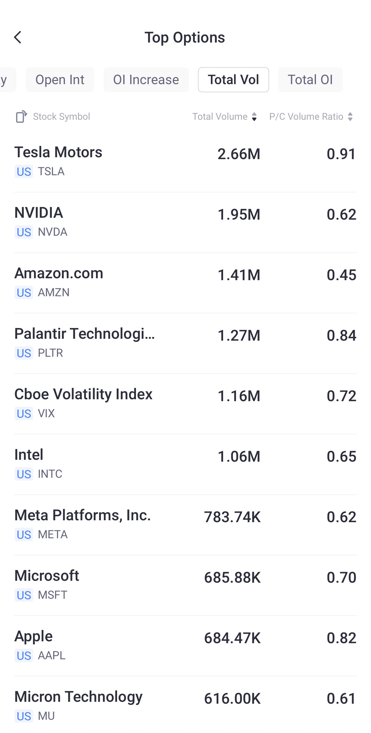The height and width of the screenshot is (733, 371).
Task: Tap the partially hidden leftmost tab
Action: 6,80
